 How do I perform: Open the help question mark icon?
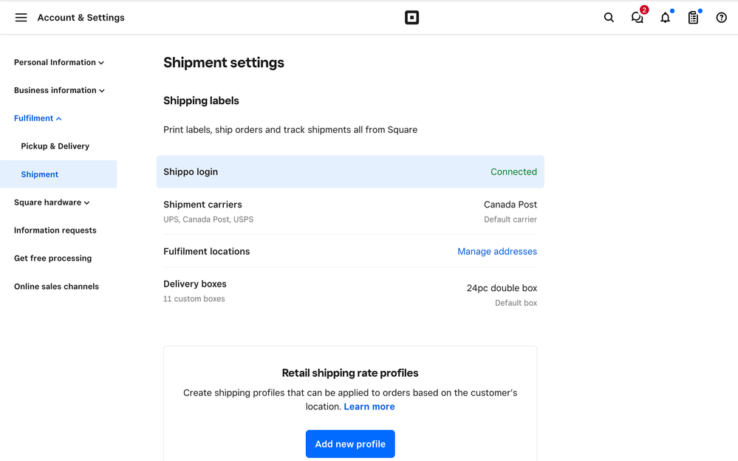click(x=722, y=18)
